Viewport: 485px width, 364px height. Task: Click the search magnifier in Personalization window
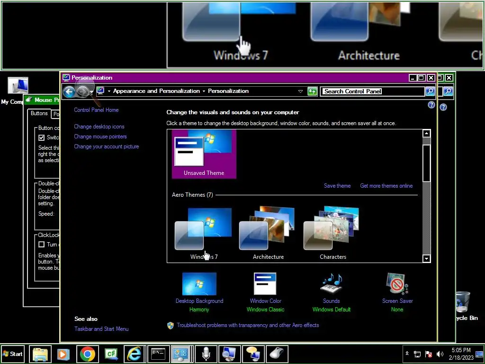click(x=430, y=91)
